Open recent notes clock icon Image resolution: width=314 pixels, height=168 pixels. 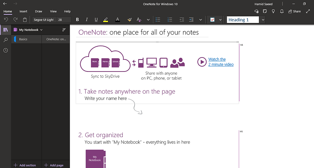click(x=6, y=50)
